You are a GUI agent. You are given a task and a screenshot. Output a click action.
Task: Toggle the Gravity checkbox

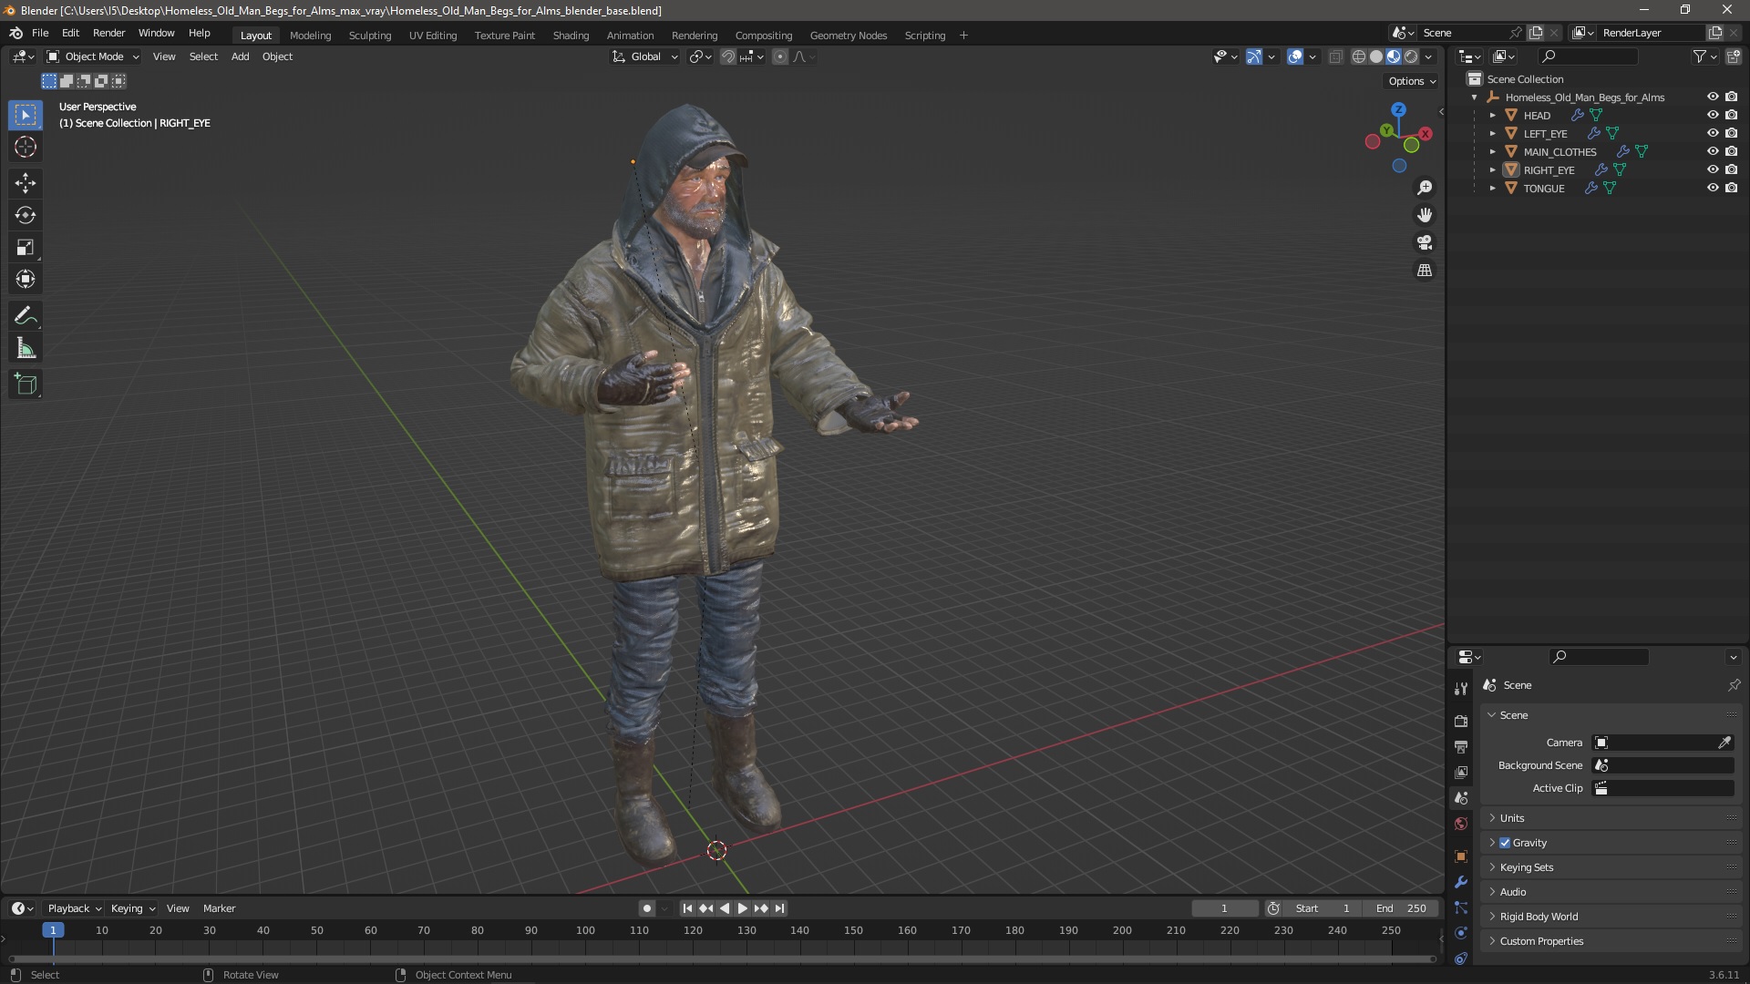[1505, 843]
